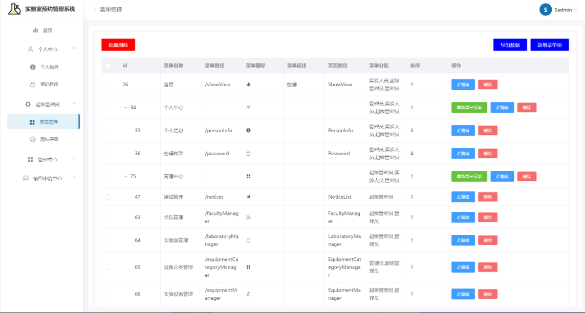Open the 首页 sidebar menu item
Image resolution: width=585 pixels, height=313 pixels.
coord(44,30)
